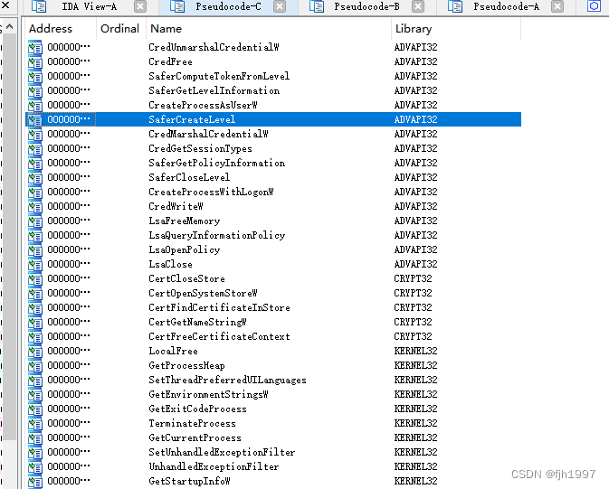Click the import icon of SaferComputeTokenFromLevel row

coord(35,77)
